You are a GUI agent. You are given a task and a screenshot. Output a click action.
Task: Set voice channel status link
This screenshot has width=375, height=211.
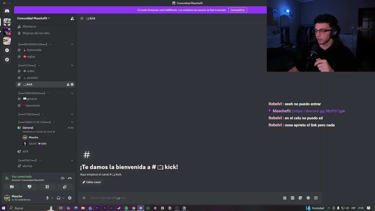tap(39, 132)
